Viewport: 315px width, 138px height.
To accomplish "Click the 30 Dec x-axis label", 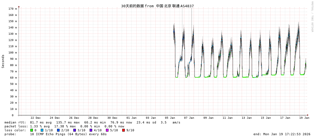I will click(x=112, y=118).
